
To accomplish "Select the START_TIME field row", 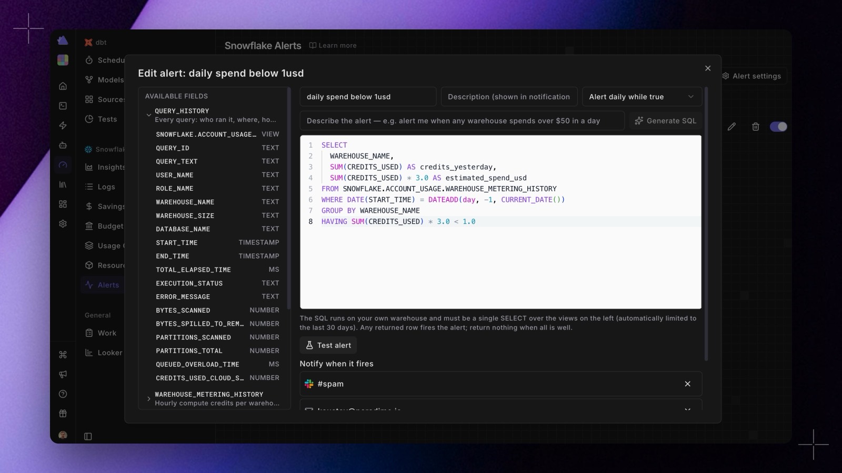I will (217, 243).
